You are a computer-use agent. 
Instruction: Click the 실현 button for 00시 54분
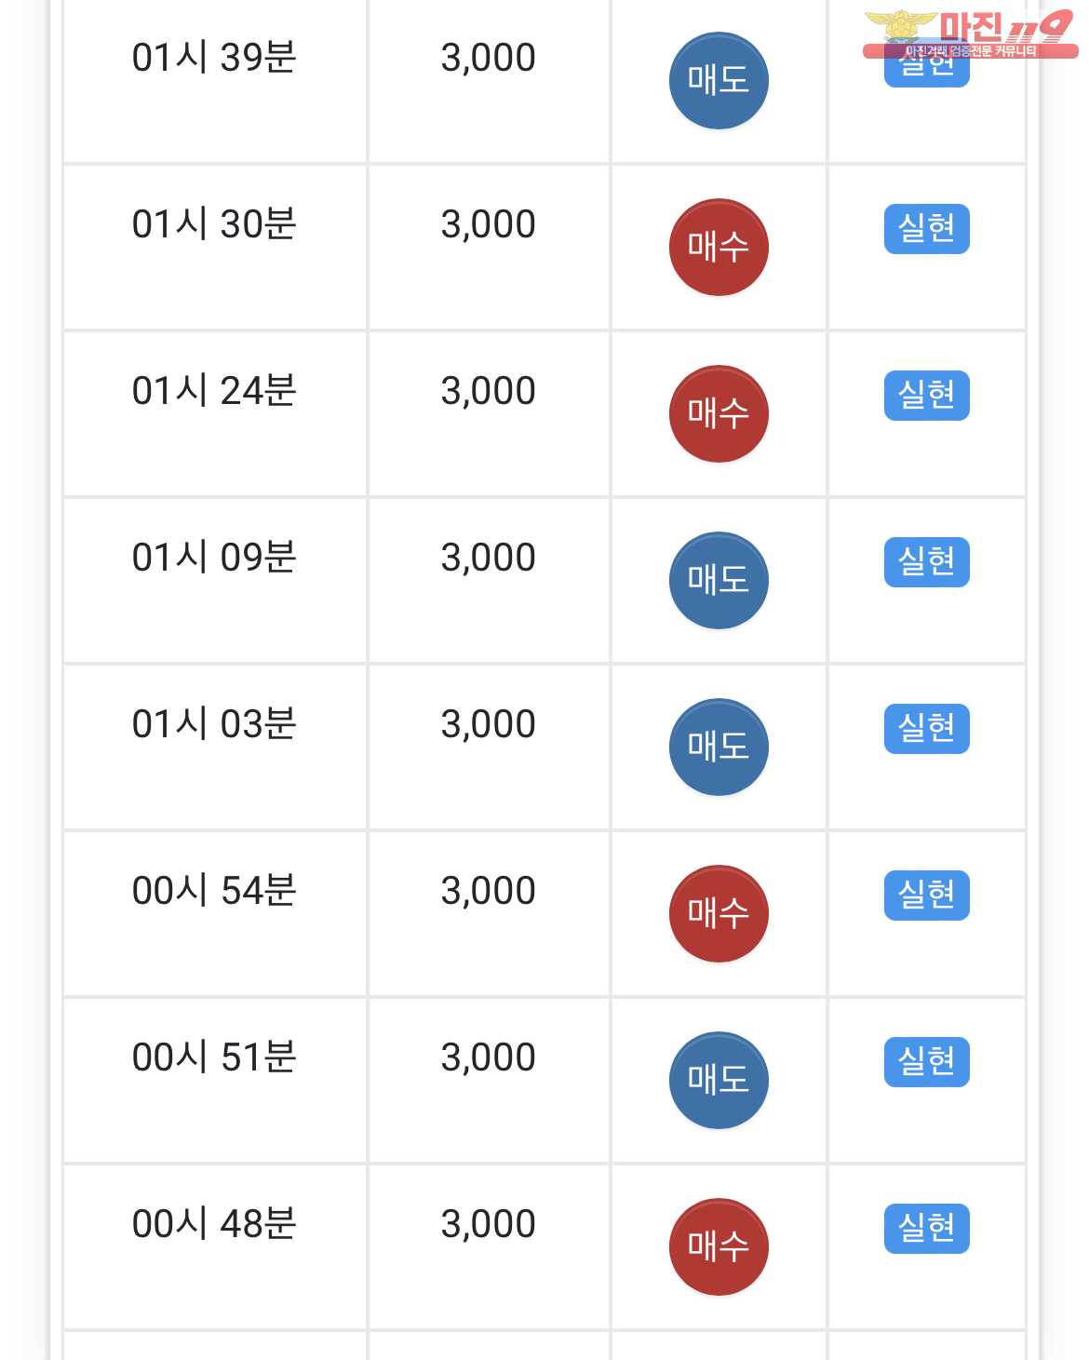[927, 895]
